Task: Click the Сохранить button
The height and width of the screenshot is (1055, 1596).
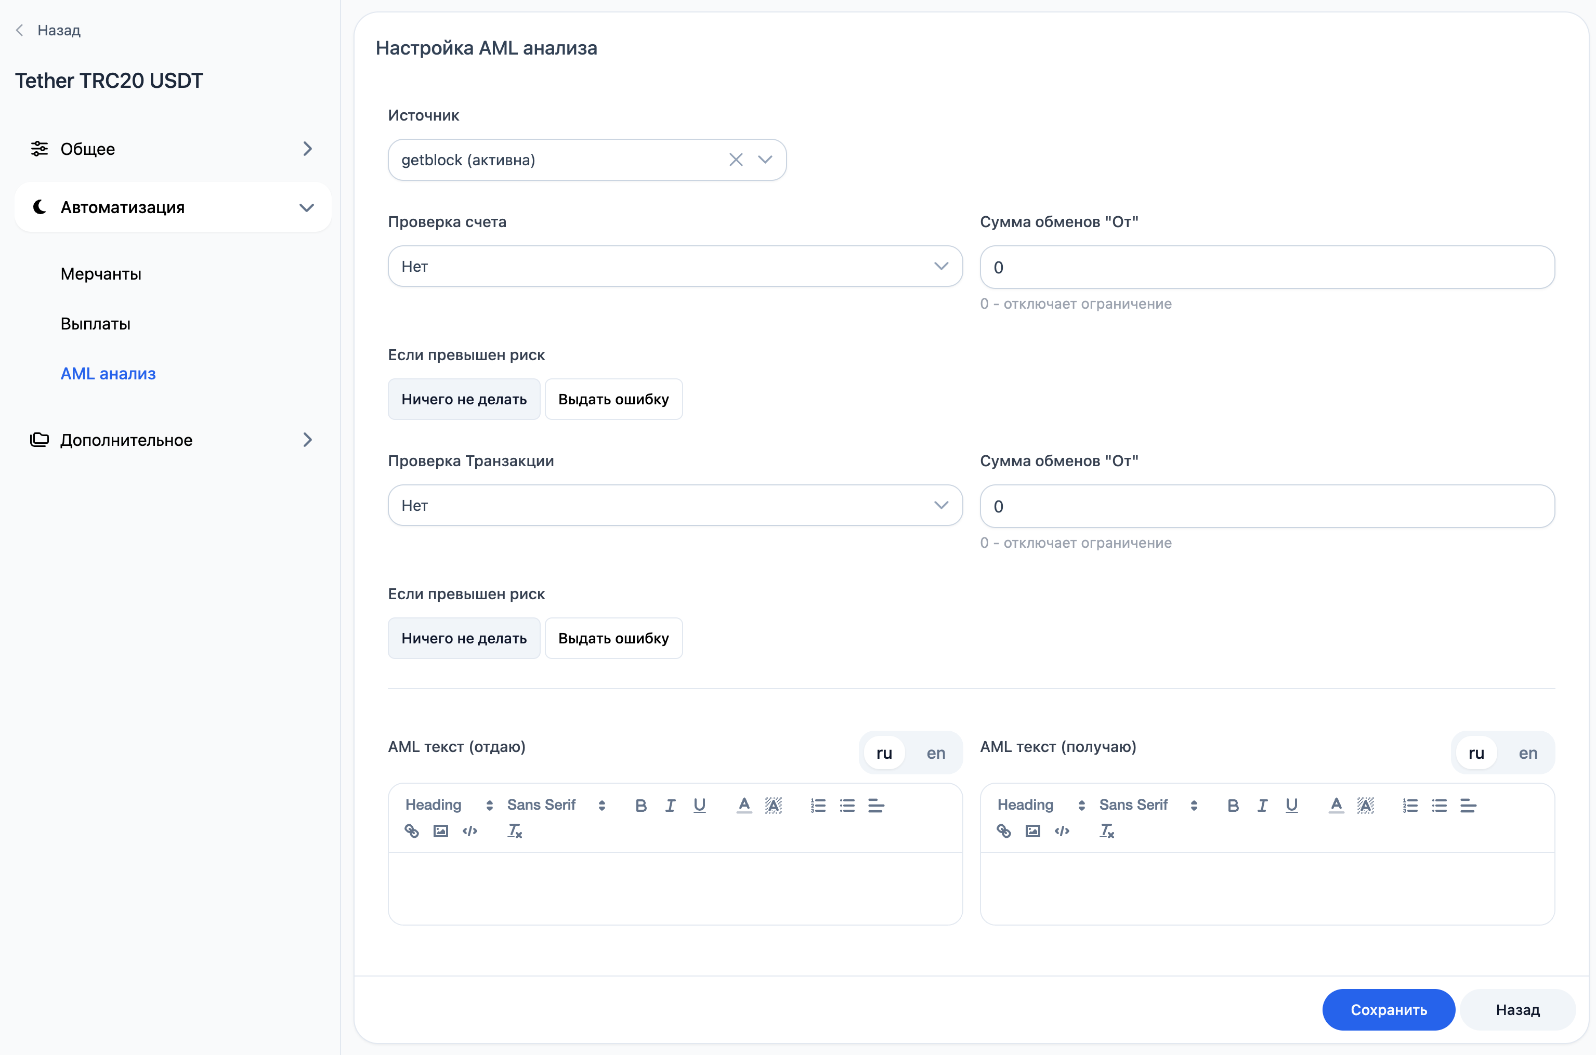Action: [1389, 1009]
